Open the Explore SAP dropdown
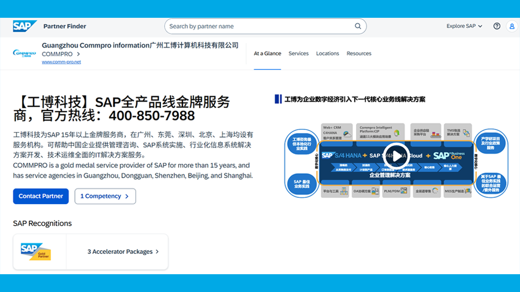 pyautogui.click(x=464, y=26)
